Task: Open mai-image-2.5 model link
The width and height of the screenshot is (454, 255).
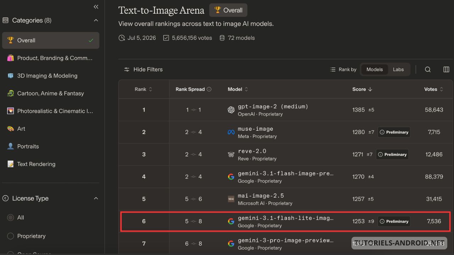Action: coord(261,195)
